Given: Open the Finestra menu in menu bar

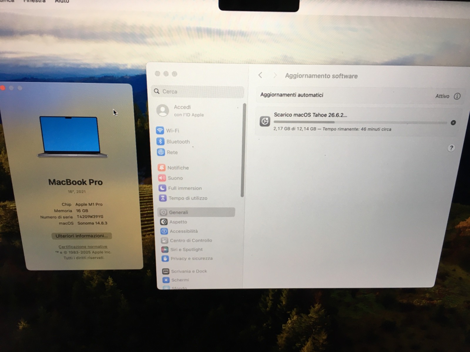Looking at the screenshot, I should click(x=34, y=1).
